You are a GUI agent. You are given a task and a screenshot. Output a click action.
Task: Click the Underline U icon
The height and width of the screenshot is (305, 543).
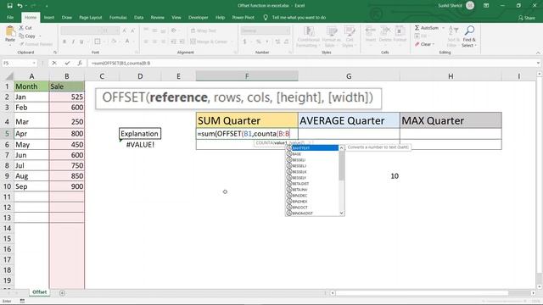(81, 42)
